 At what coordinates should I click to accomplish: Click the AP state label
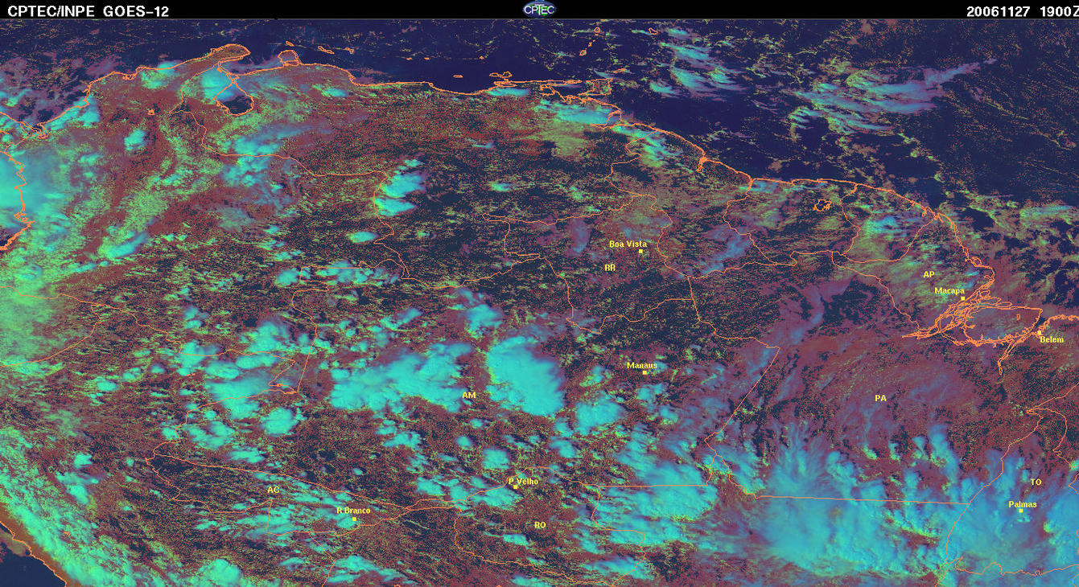point(929,275)
